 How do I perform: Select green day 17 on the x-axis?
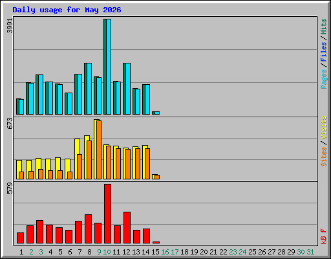(x=175, y=252)
